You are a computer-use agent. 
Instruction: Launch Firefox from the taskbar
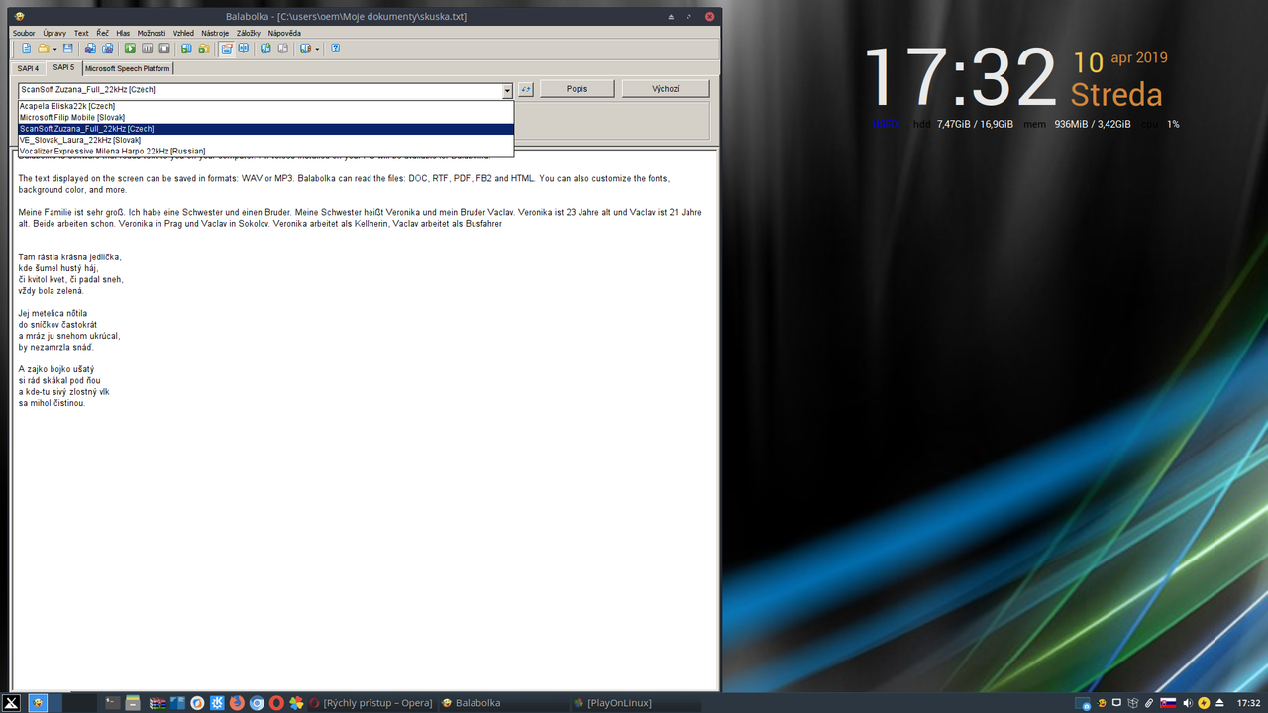tap(237, 703)
